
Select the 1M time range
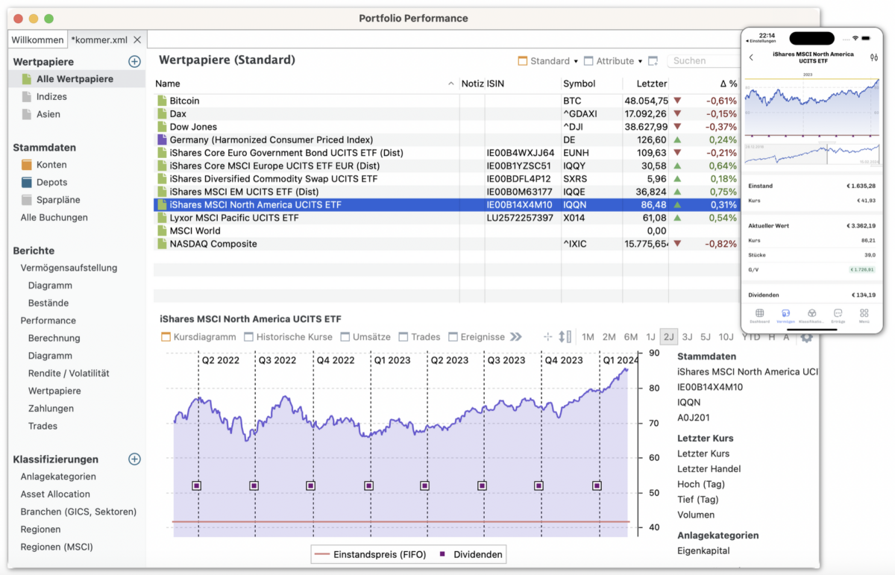pyautogui.click(x=588, y=336)
